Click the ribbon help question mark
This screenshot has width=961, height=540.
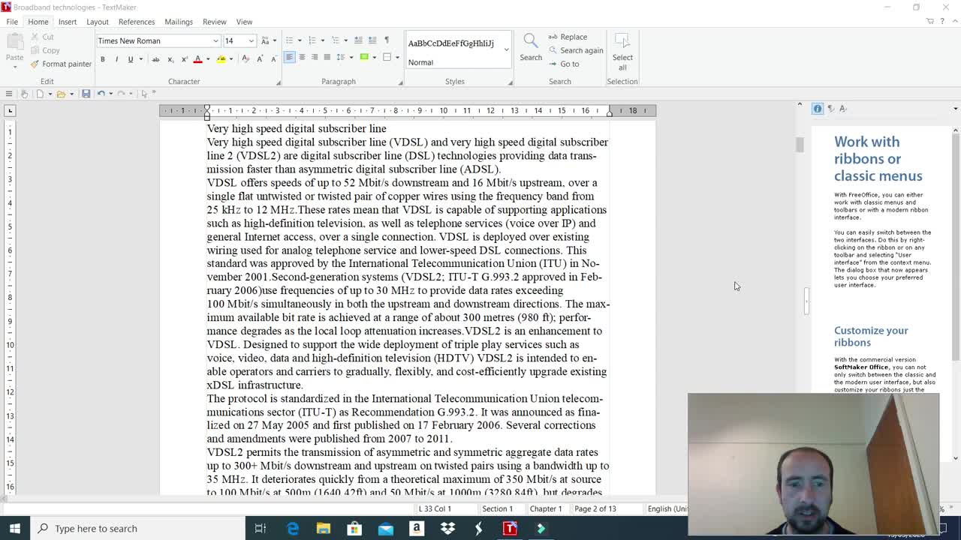pos(942,22)
